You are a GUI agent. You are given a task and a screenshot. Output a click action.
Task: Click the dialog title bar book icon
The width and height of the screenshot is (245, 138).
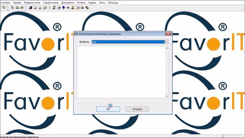[76, 34]
